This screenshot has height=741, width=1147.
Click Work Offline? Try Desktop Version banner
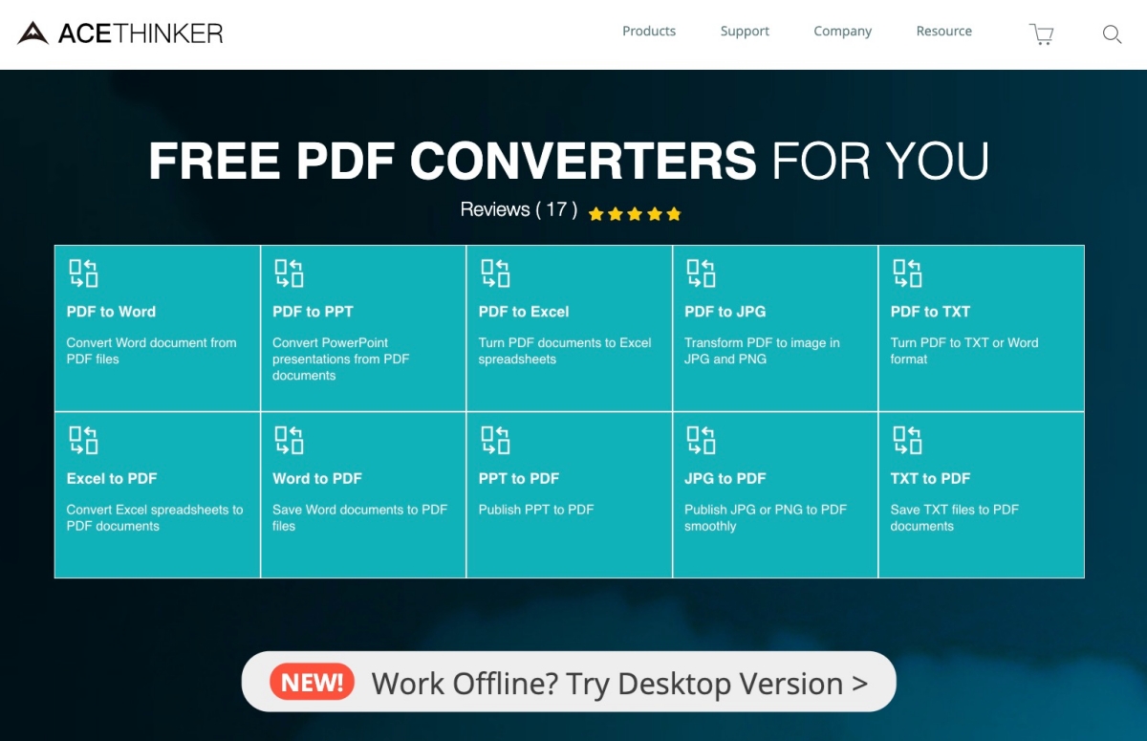[569, 683]
